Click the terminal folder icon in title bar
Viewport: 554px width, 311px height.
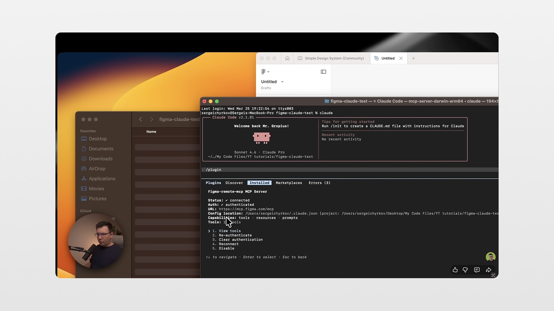[x=327, y=101]
